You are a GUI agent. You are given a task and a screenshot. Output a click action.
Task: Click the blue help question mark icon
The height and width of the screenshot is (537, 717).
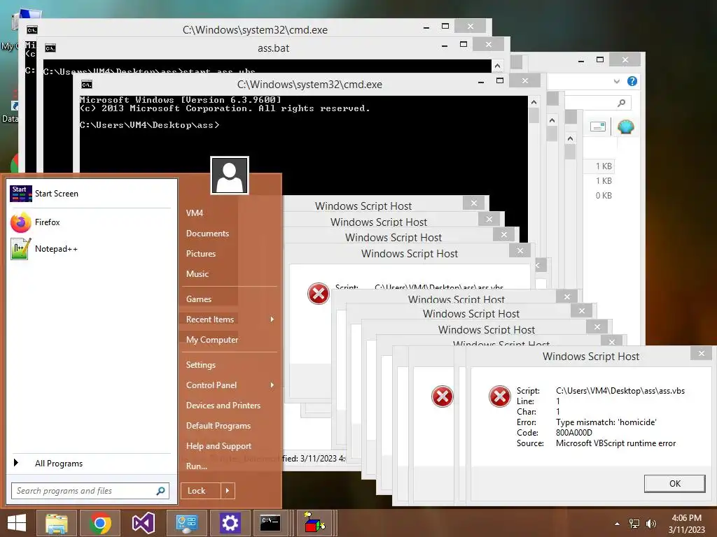(x=632, y=81)
